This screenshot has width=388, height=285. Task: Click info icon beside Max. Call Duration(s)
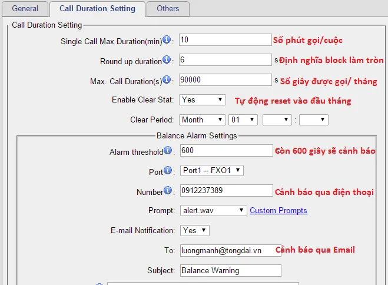tap(167, 79)
